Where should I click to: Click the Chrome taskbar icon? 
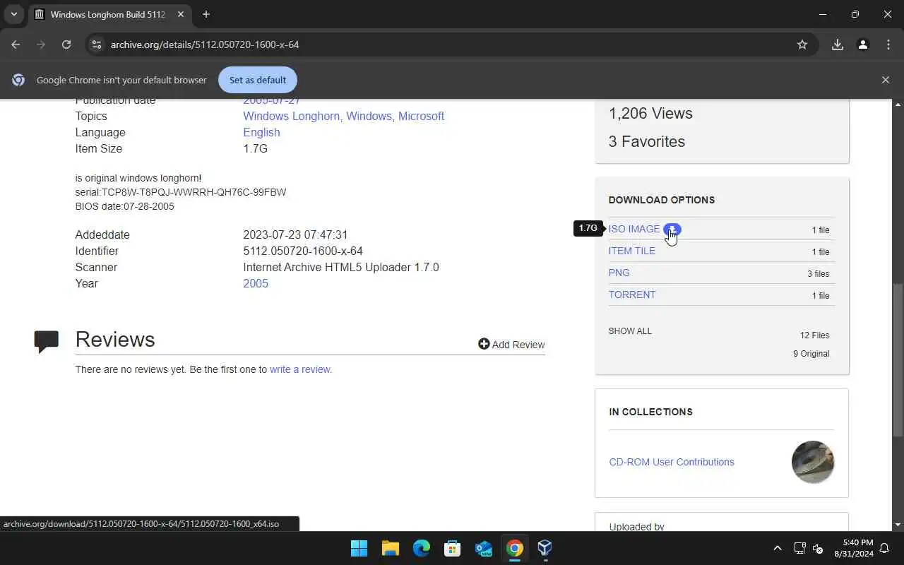point(515,548)
